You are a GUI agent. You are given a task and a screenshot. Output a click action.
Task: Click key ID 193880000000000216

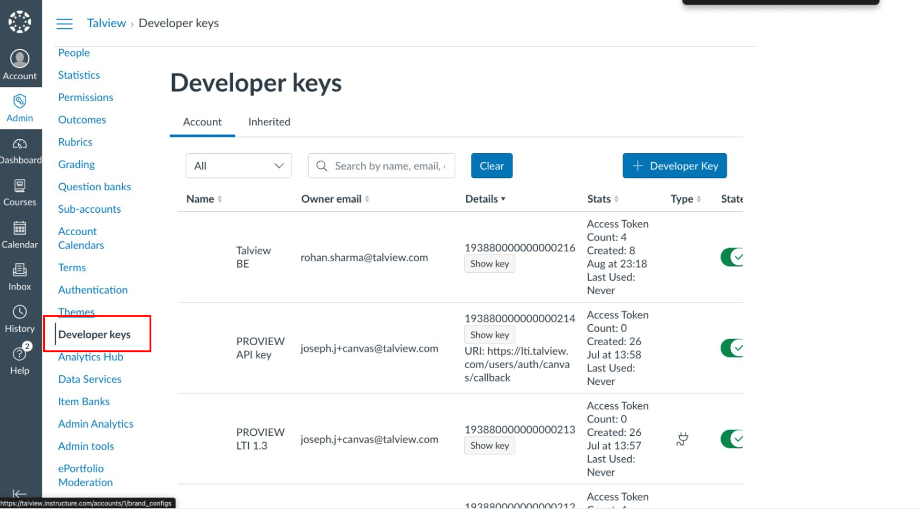tap(520, 248)
